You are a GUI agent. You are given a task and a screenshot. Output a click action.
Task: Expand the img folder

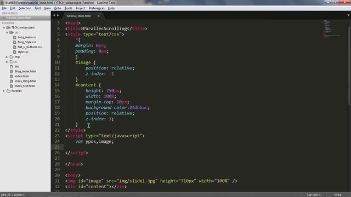point(7,57)
